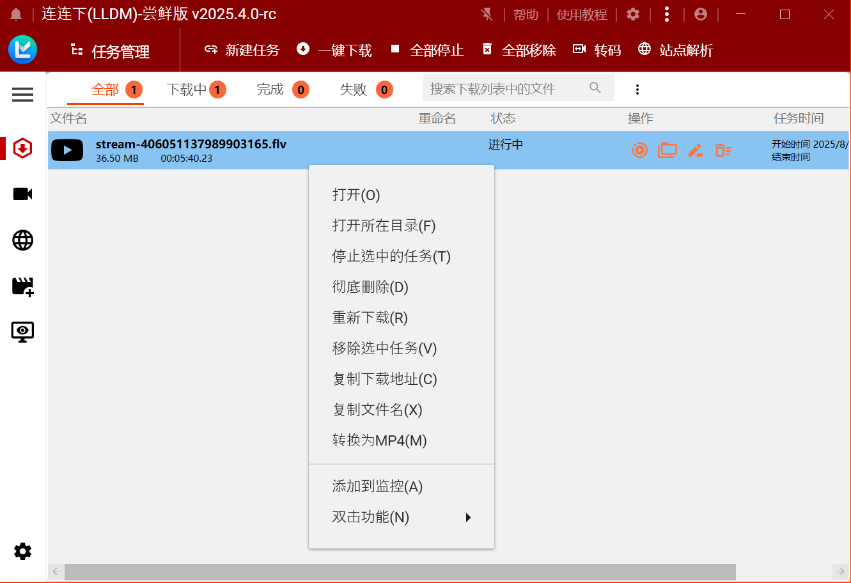
Task: Open the containing folder icon for the download task
Action: click(x=668, y=150)
